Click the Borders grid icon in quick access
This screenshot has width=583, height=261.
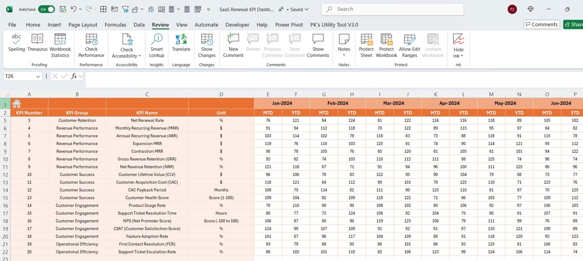[x=103, y=9]
